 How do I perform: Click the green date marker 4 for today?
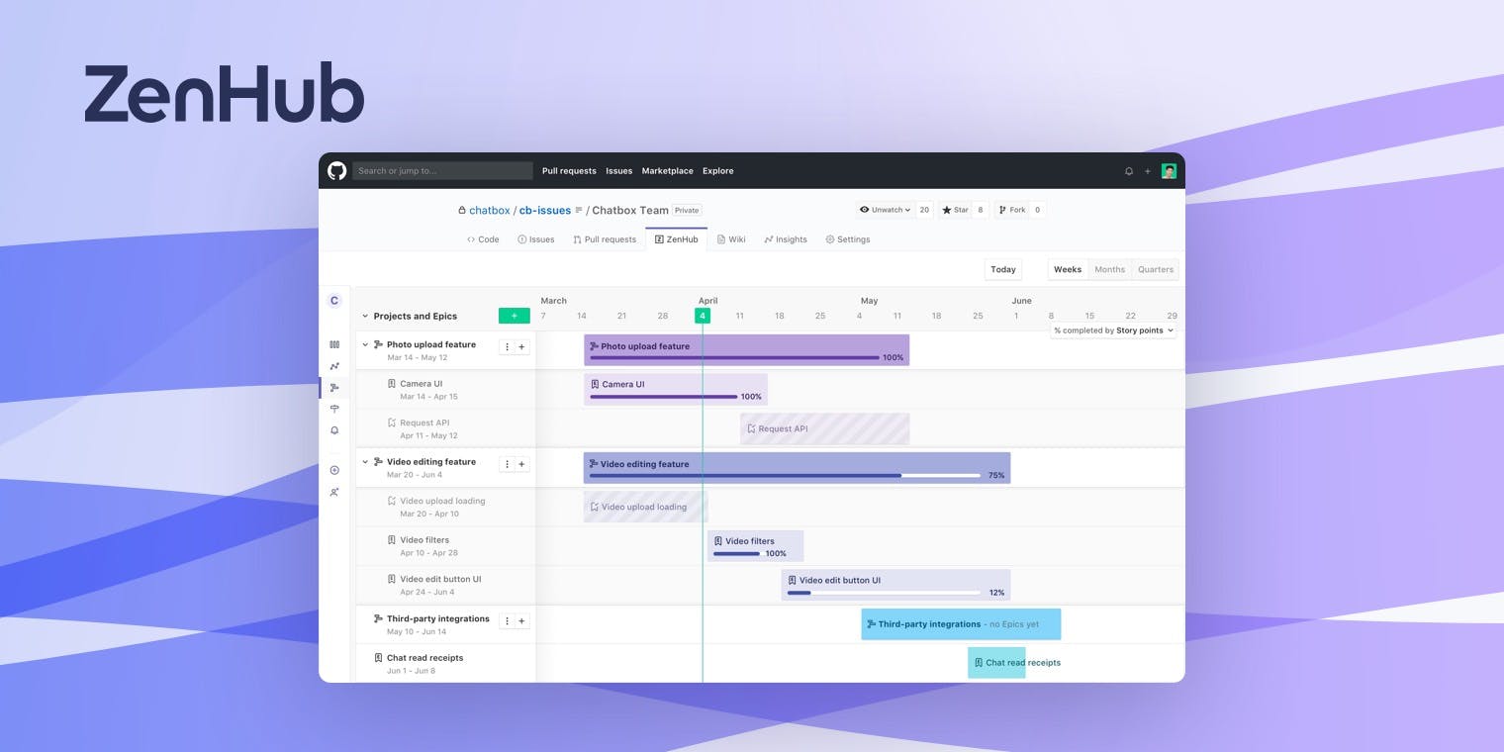coord(703,316)
